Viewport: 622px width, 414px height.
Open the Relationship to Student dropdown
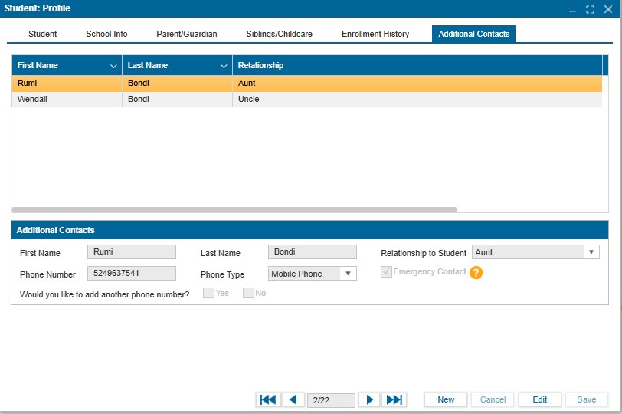point(591,252)
